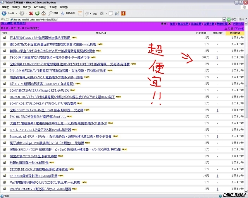Screen dimensions: 248x198
Task: Click the 剩餘時間 column header
Action: 235,33
